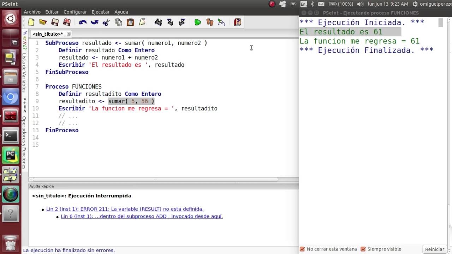Click status text 'La ejecución ha finalizado sin errores.'
This screenshot has width=452, height=254.
pos(69,250)
